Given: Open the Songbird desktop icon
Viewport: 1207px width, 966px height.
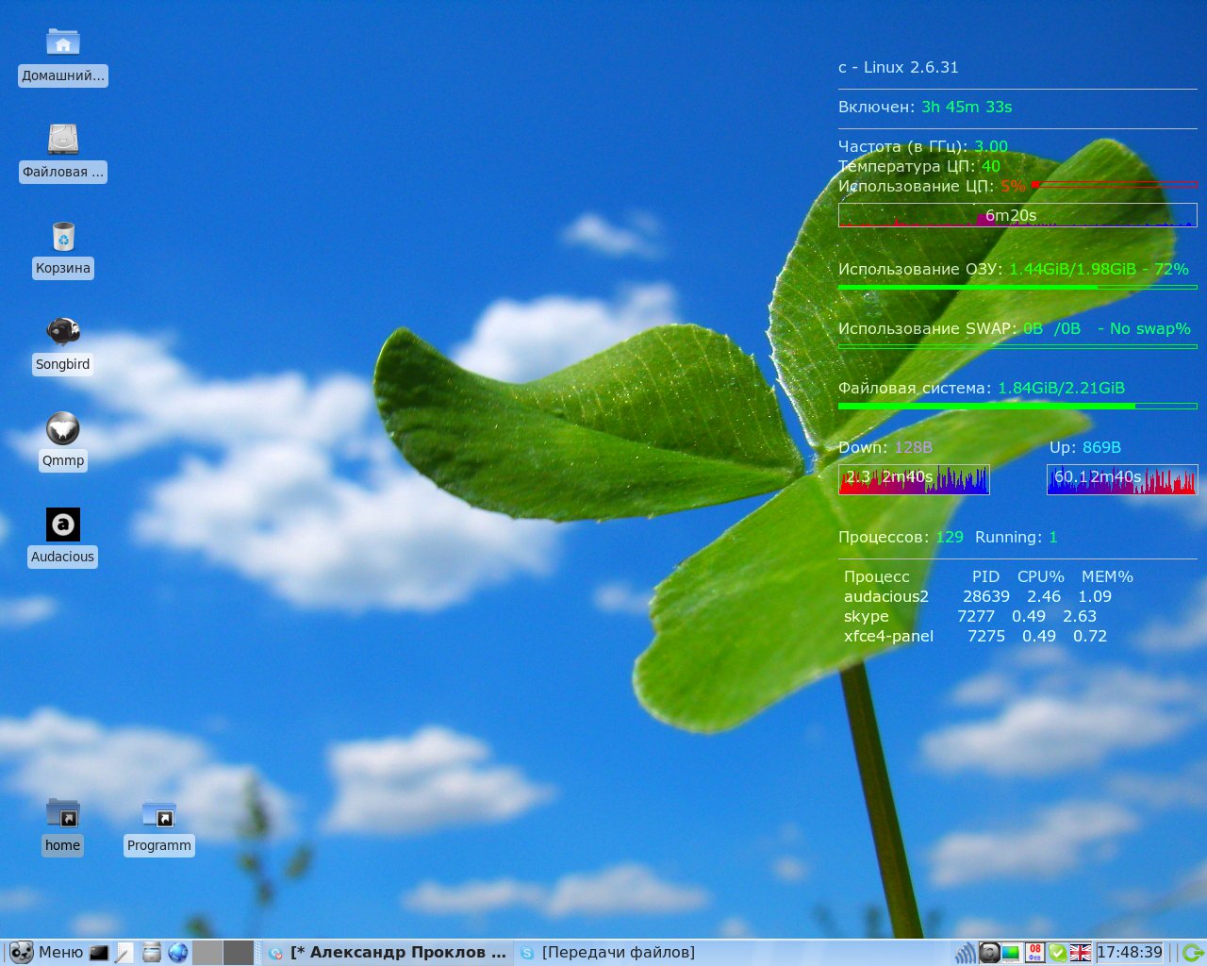Looking at the screenshot, I should 63,332.
